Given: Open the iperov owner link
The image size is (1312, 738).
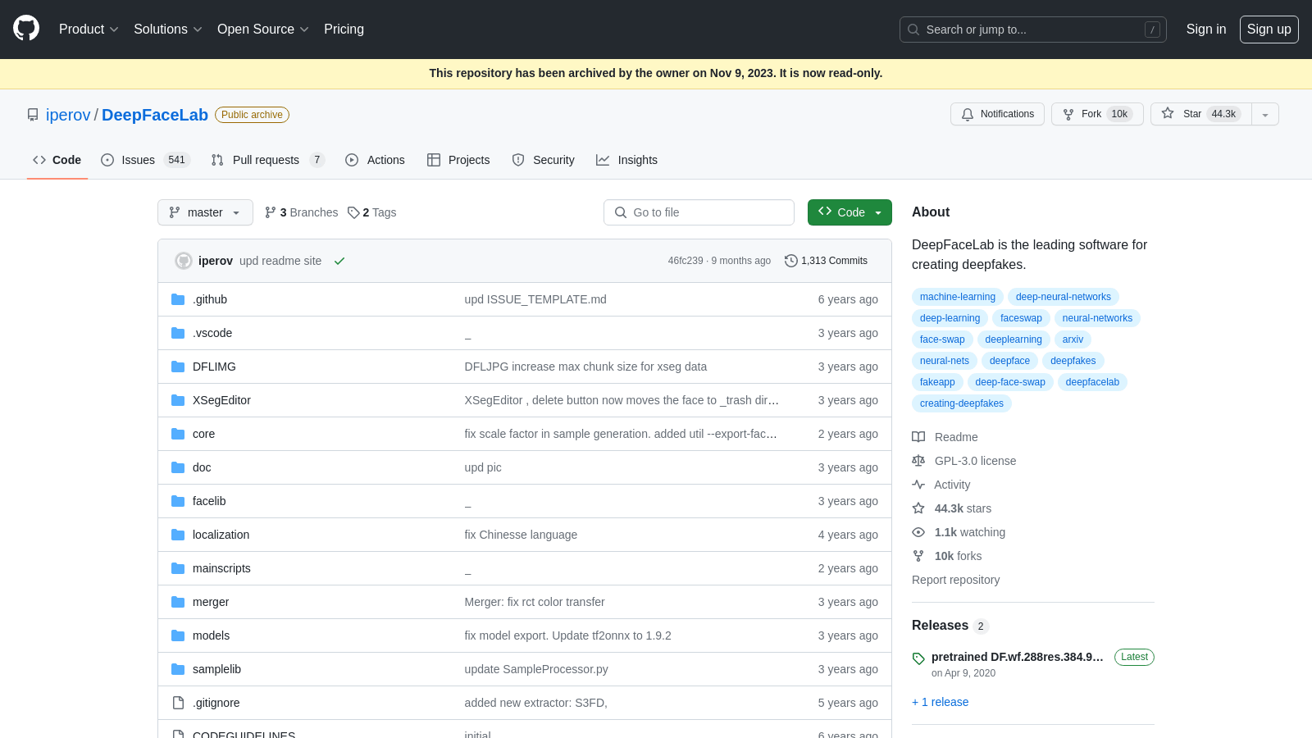Looking at the screenshot, I should pos(68,115).
